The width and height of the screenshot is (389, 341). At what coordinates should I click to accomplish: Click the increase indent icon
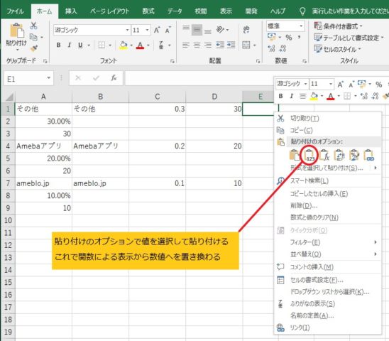(x=231, y=45)
